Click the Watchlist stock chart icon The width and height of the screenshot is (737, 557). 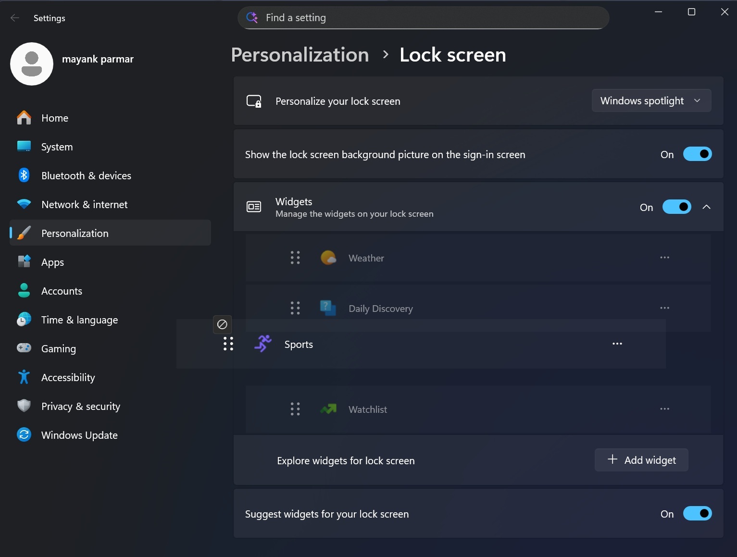(x=328, y=409)
